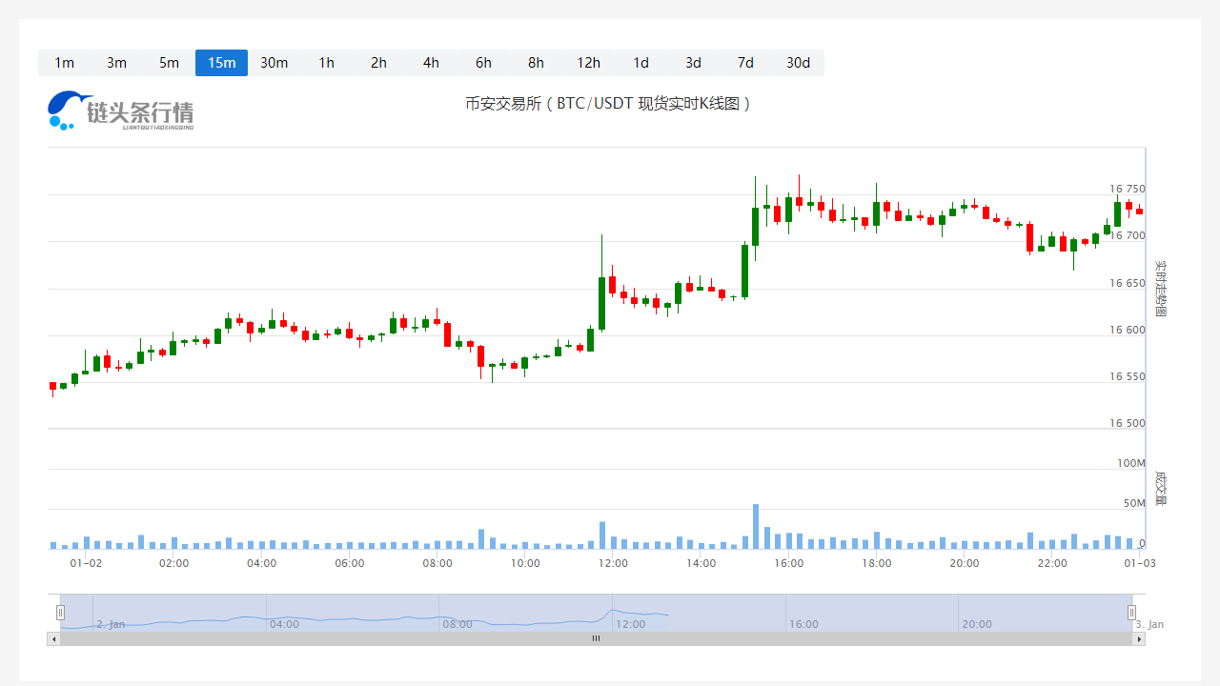
Task: Click the right range selector handle
Action: 1131,612
